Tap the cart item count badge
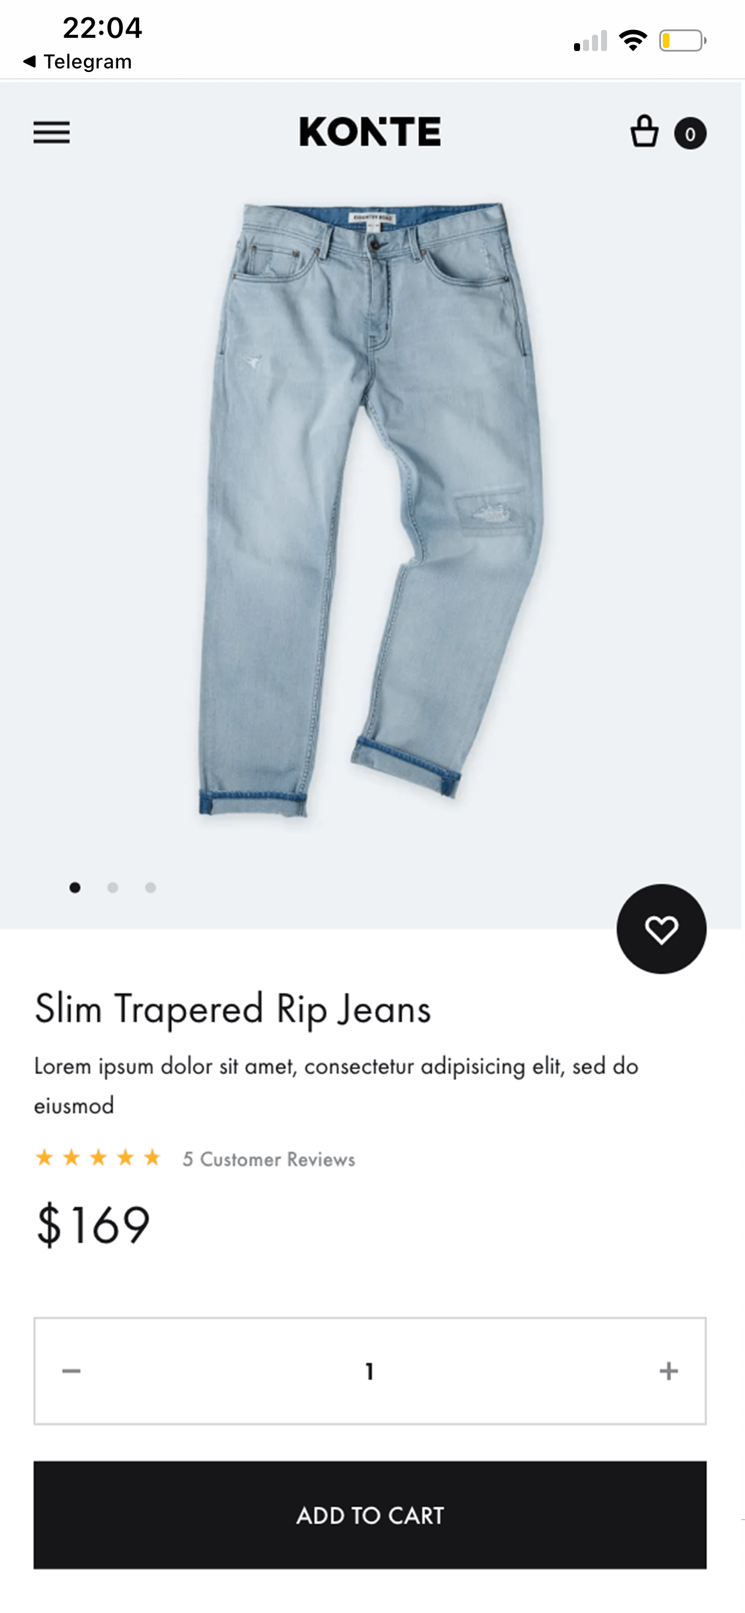Image resolution: width=745 pixels, height=1613 pixels. click(x=690, y=134)
